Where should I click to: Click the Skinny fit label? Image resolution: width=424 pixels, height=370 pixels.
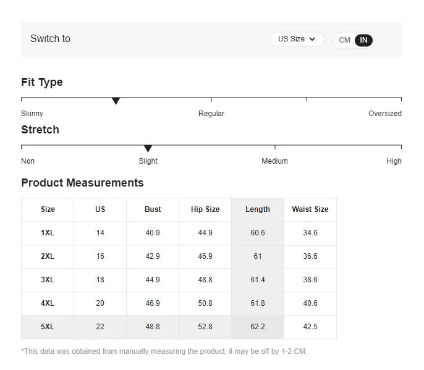[x=32, y=114]
